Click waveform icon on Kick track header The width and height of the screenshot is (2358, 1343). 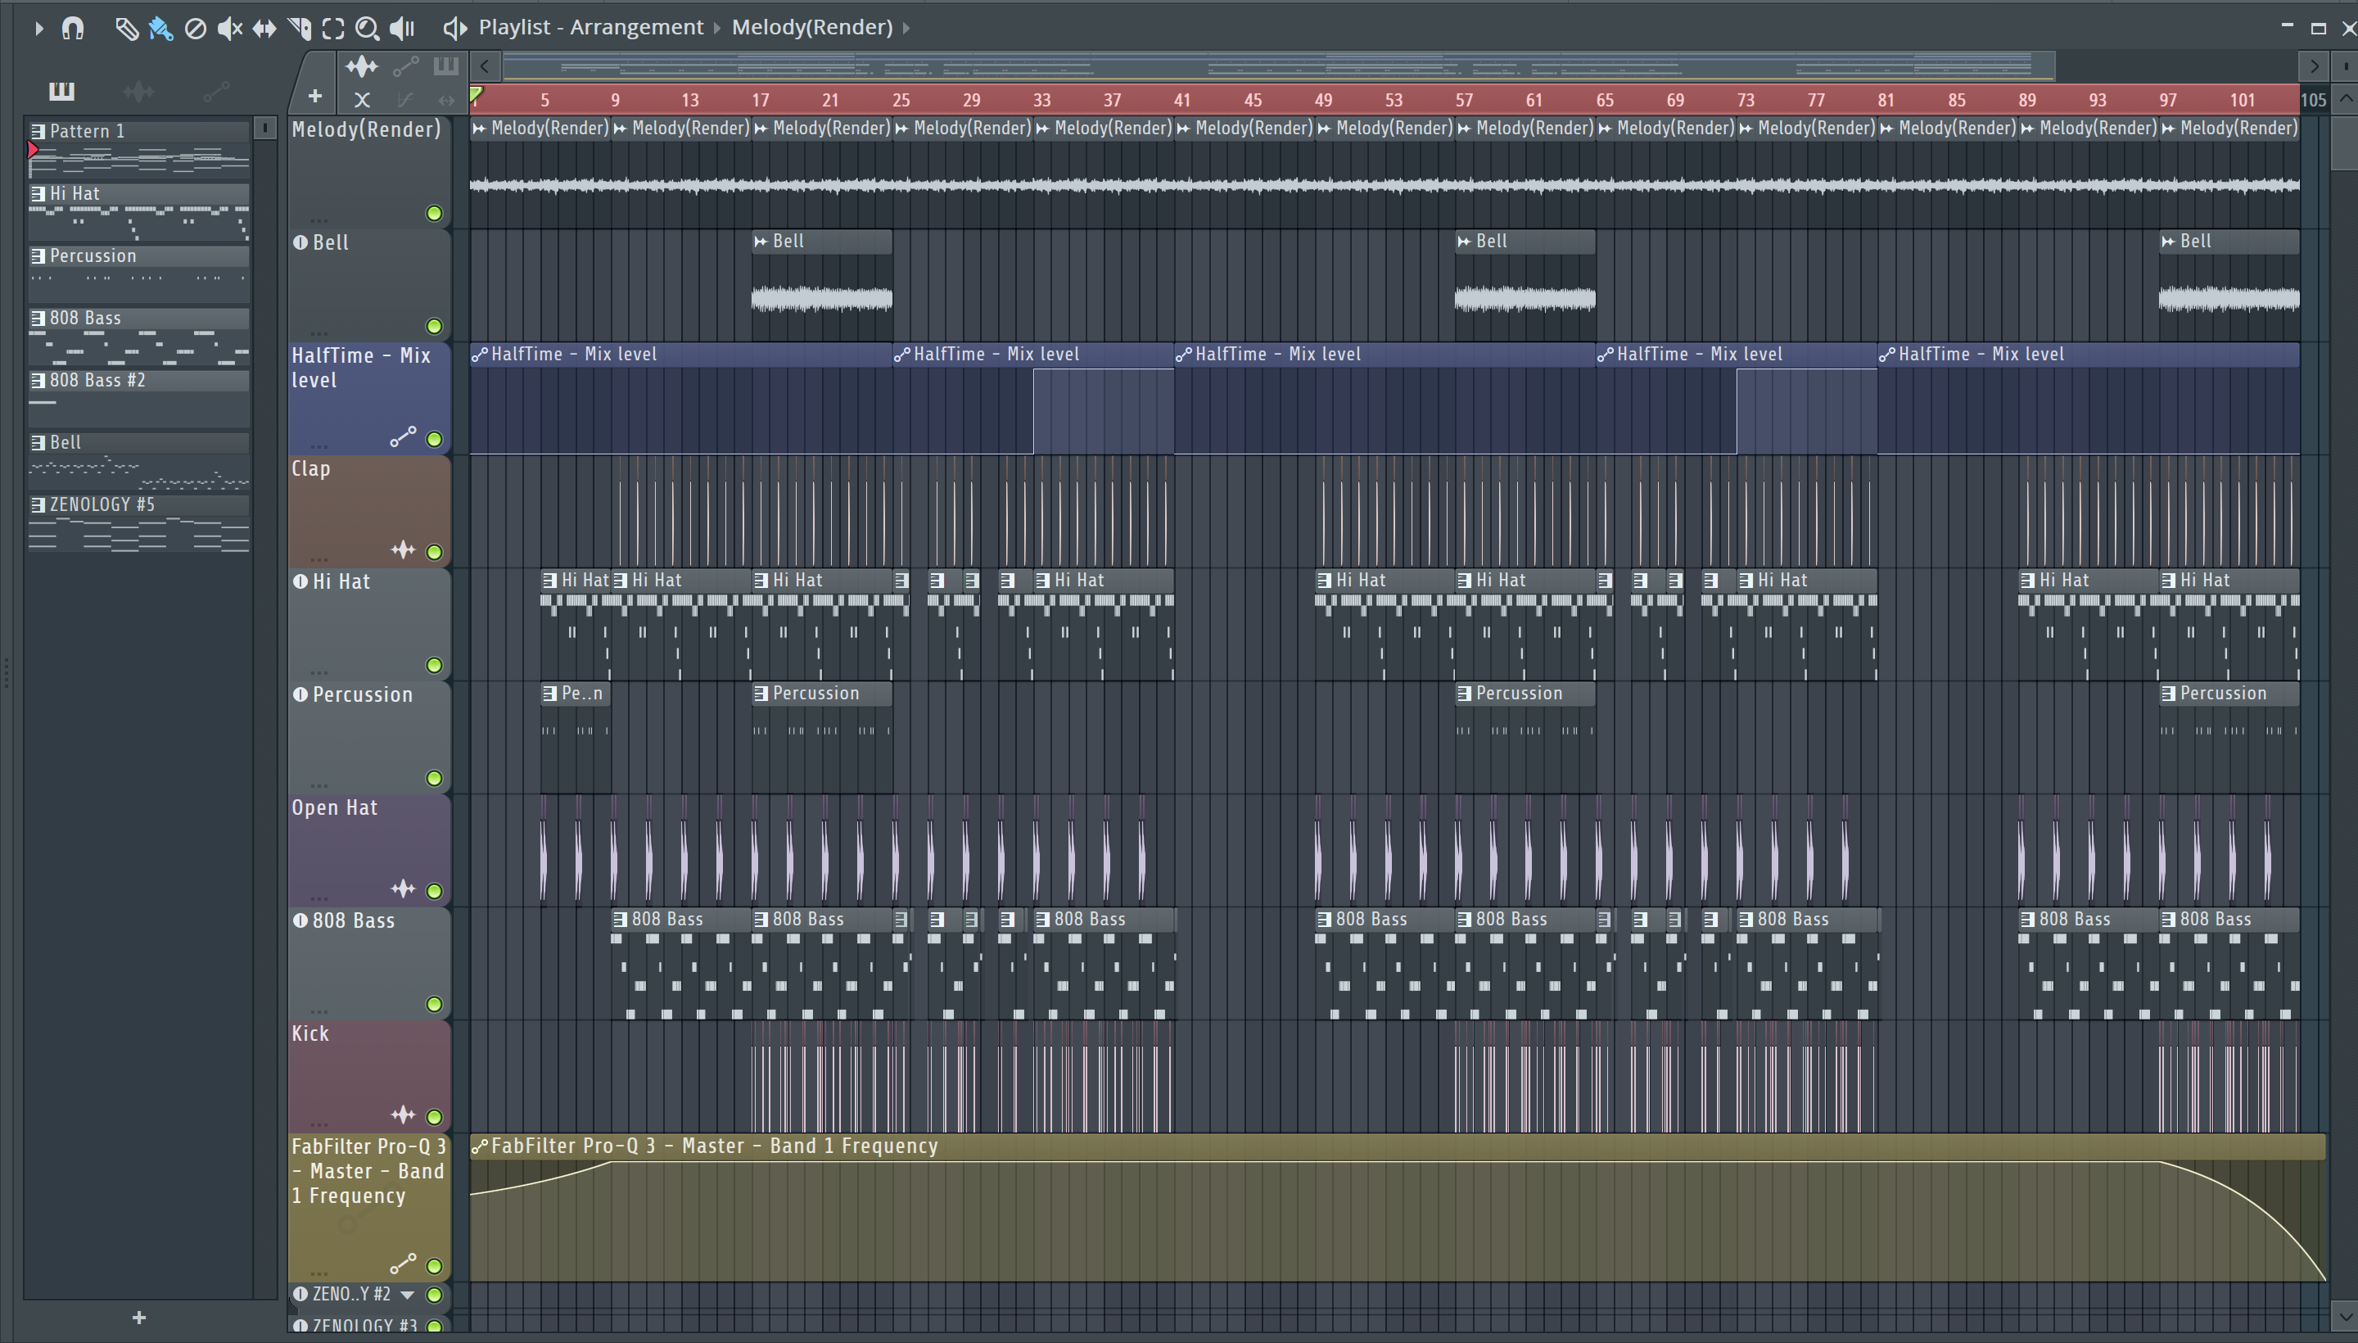point(403,1115)
